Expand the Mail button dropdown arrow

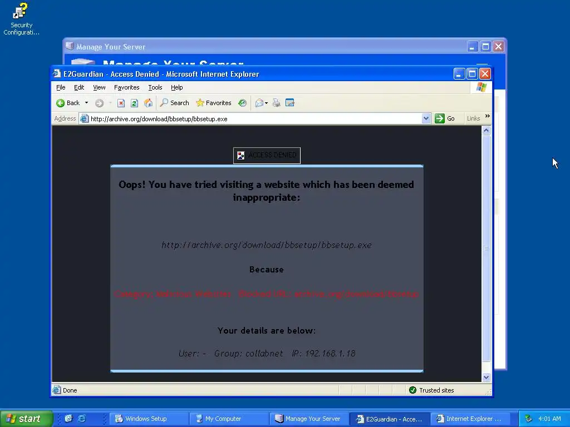click(267, 103)
